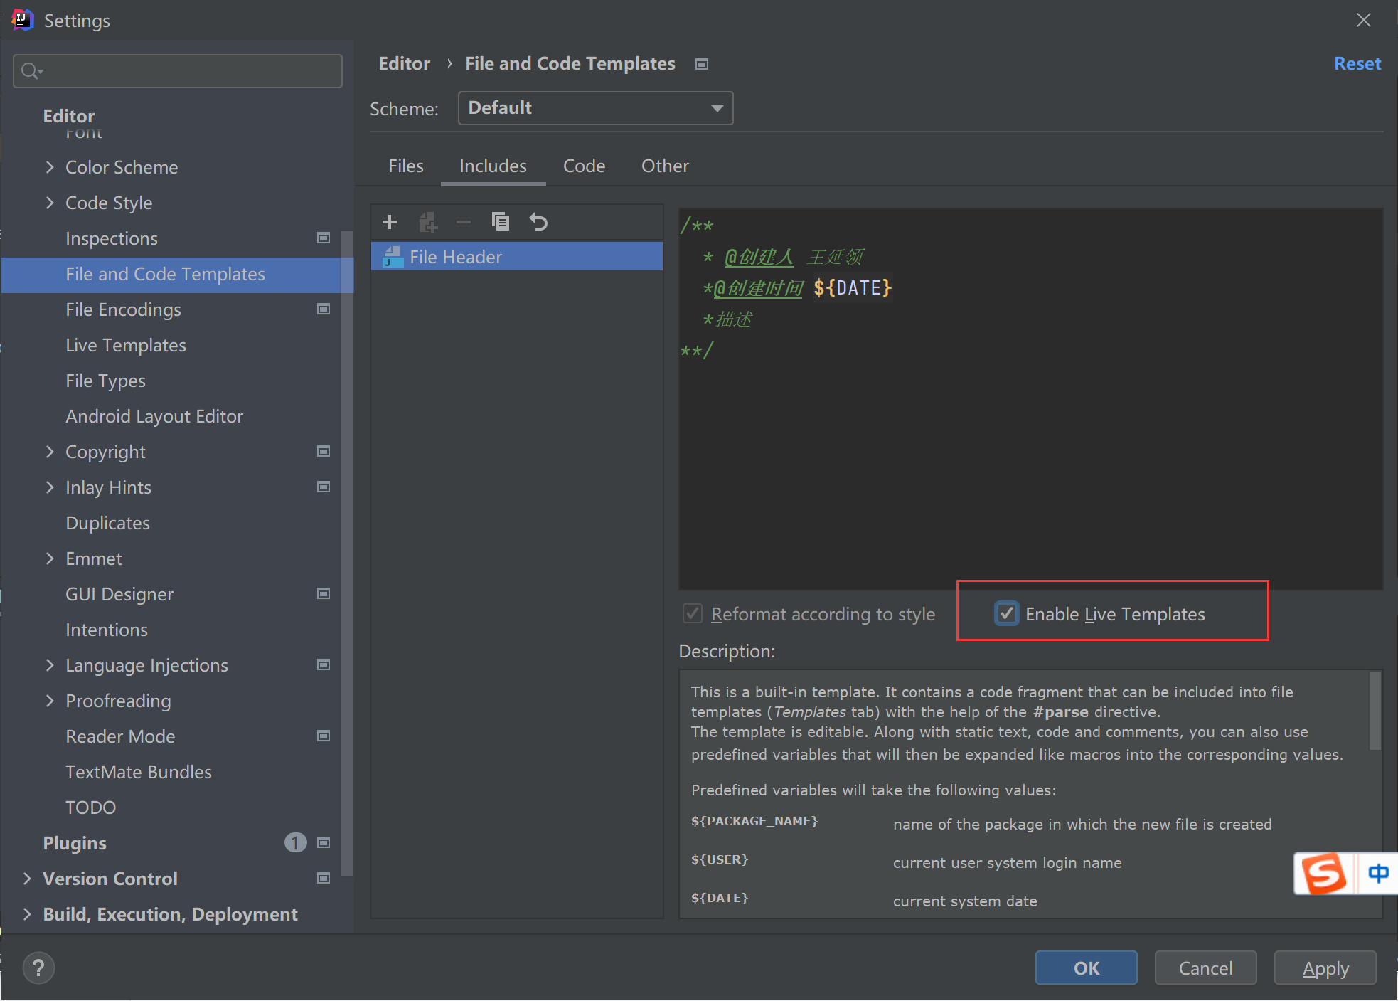
Task: Click the create child template icon
Action: click(427, 222)
